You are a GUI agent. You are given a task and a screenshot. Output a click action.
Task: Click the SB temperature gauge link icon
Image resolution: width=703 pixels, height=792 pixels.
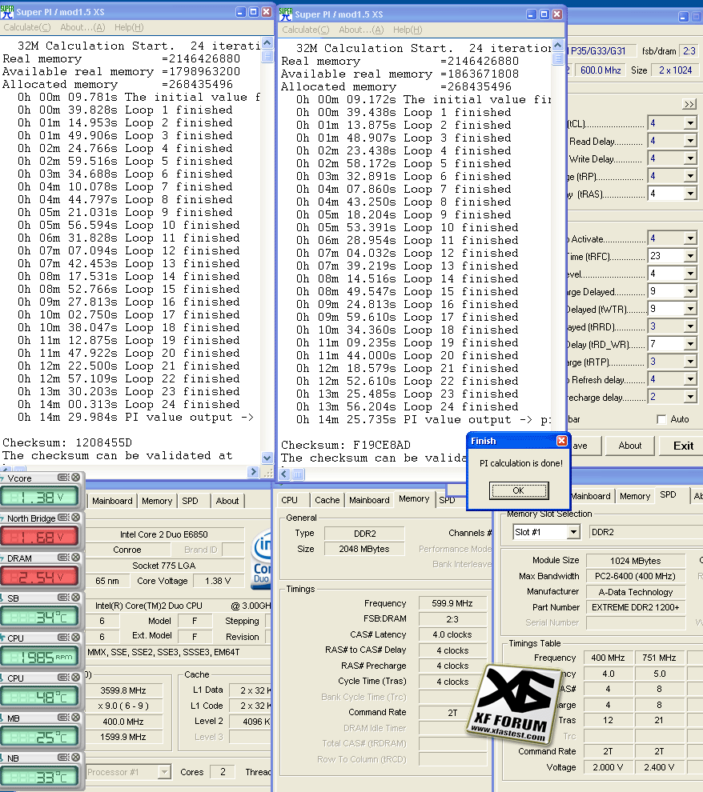pos(65,597)
